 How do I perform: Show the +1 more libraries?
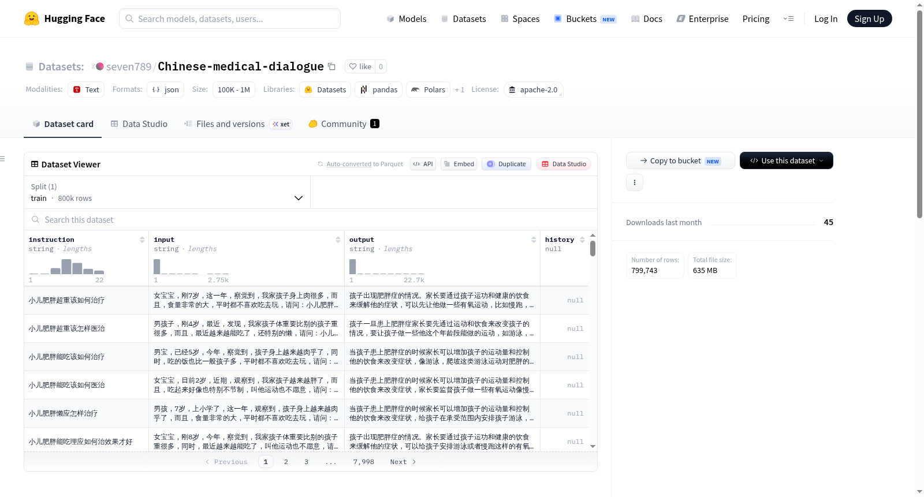pyautogui.click(x=460, y=89)
